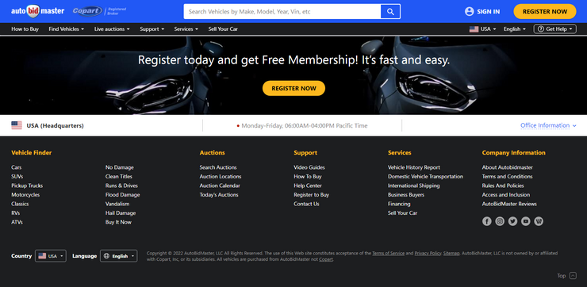Open the Runs & Drives link

(121, 186)
